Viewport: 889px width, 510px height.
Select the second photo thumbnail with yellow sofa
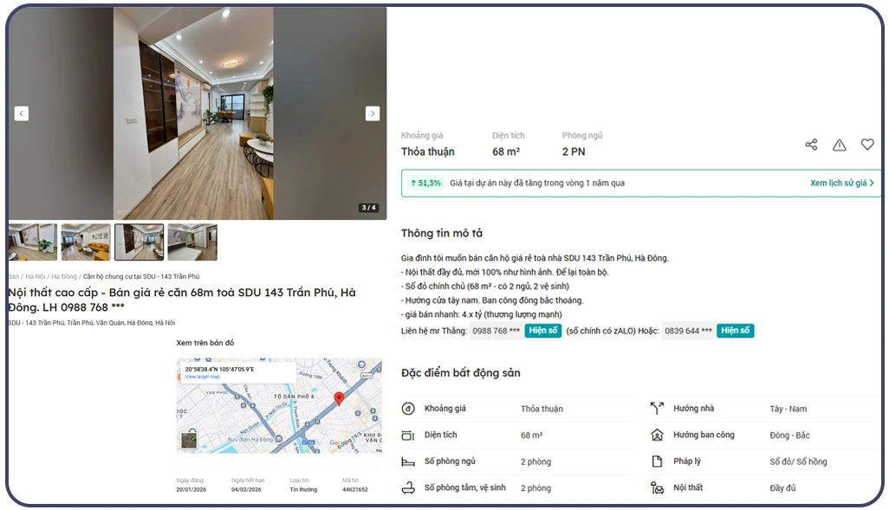86,242
